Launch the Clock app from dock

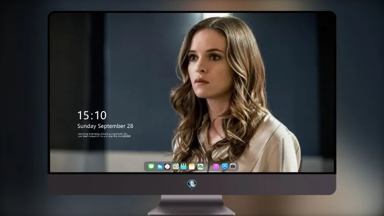coord(167,167)
